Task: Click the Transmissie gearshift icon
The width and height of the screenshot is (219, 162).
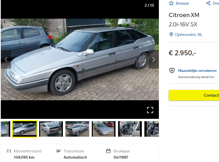Action: pos(59,151)
